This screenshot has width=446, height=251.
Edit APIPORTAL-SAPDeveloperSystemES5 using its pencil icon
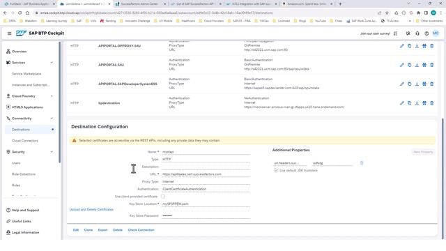coord(402,84)
